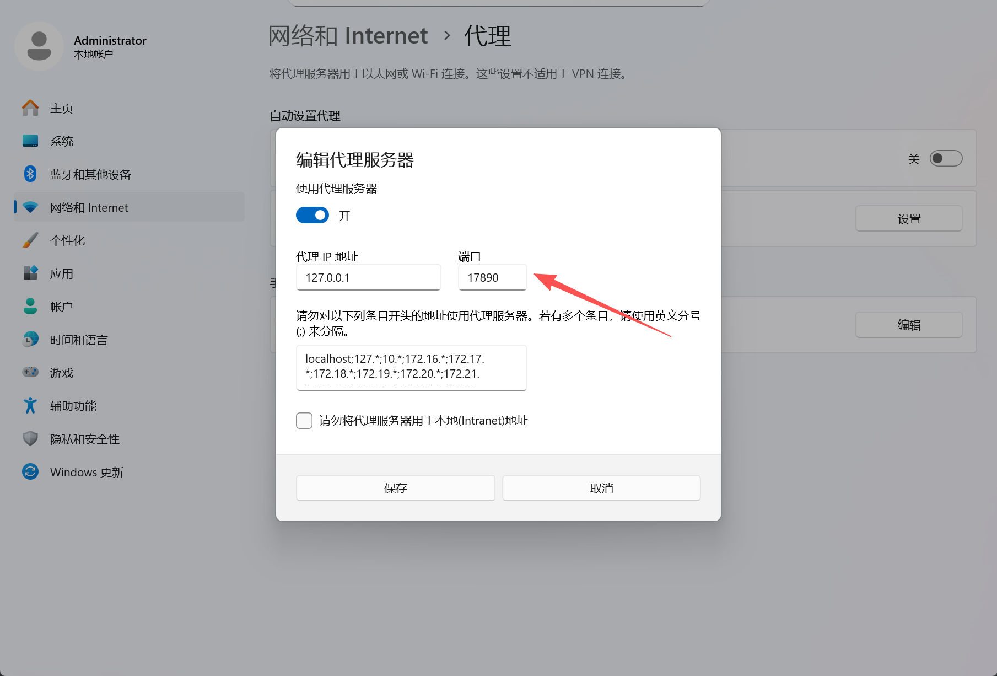The image size is (997, 676).
Task: Open 时间和语言 settings
Action: pyautogui.click(x=129, y=340)
